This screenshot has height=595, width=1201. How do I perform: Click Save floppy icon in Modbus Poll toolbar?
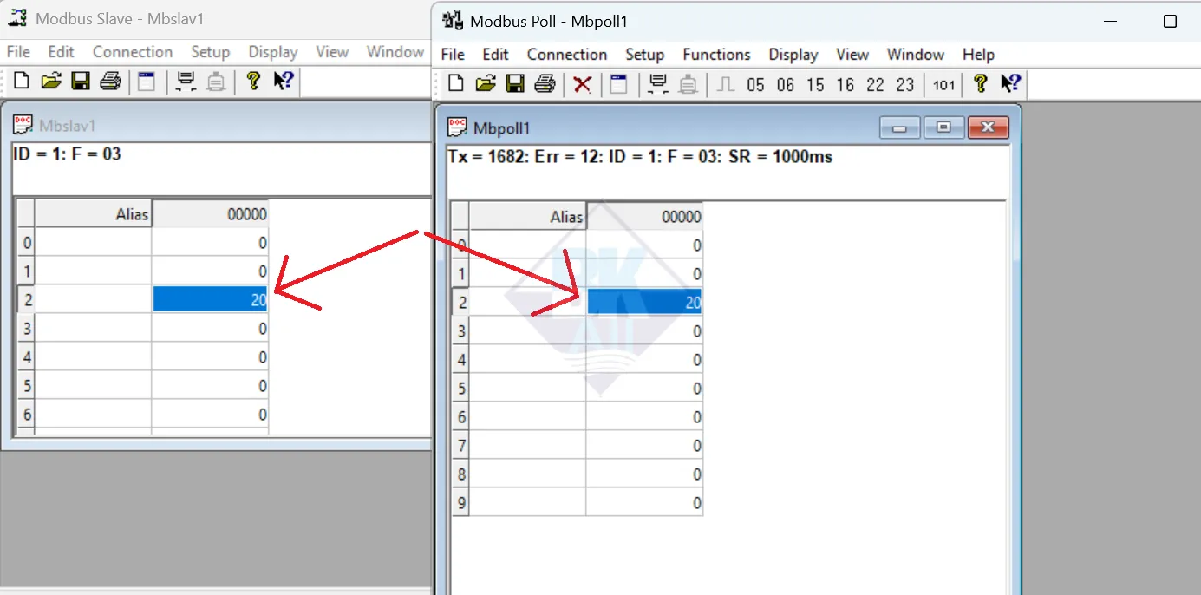tap(515, 83)
